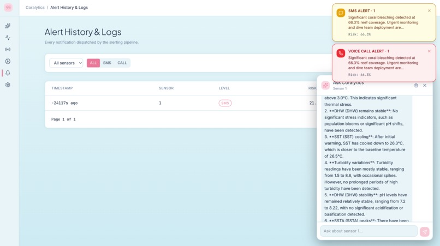Viewport: 440px width, 246px height.
Task: Send the chat message with paper plane
Action: [x=425, y=231]
